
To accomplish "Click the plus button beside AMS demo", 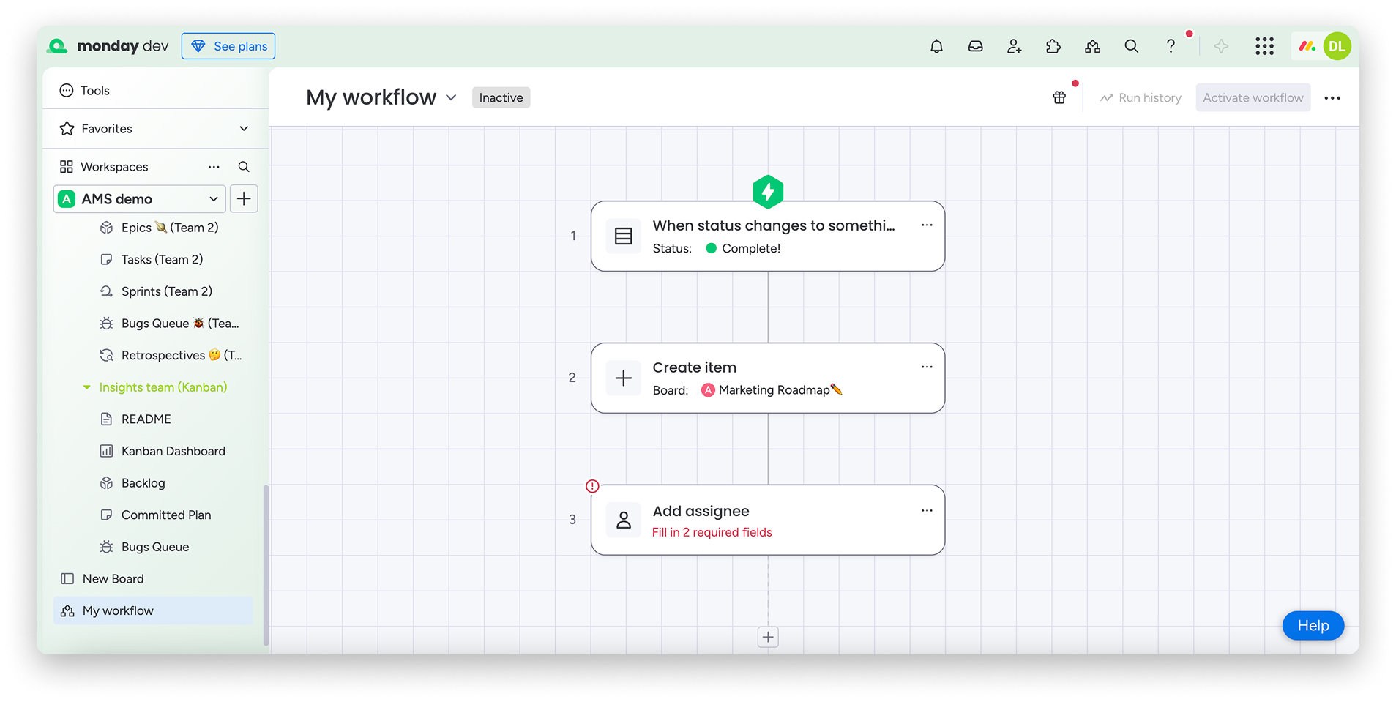I will coord(244,198).
